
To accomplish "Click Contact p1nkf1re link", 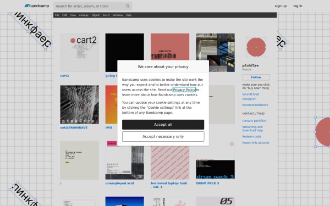I will point(254,121).
